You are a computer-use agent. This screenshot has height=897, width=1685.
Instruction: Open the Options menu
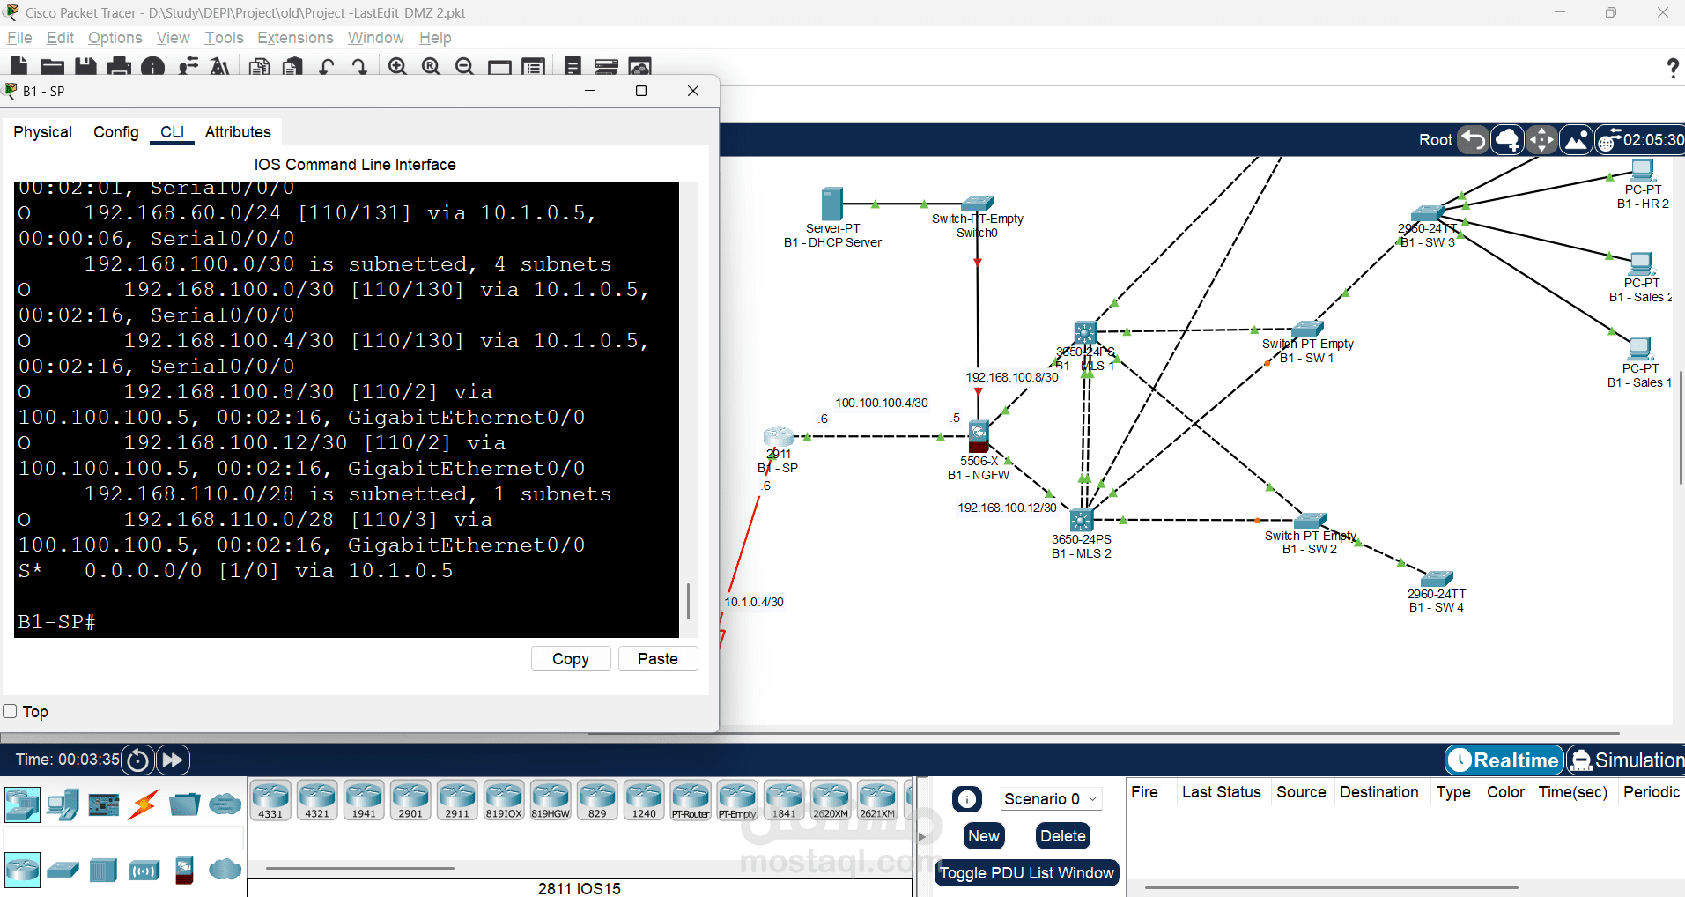click(115, 38)
